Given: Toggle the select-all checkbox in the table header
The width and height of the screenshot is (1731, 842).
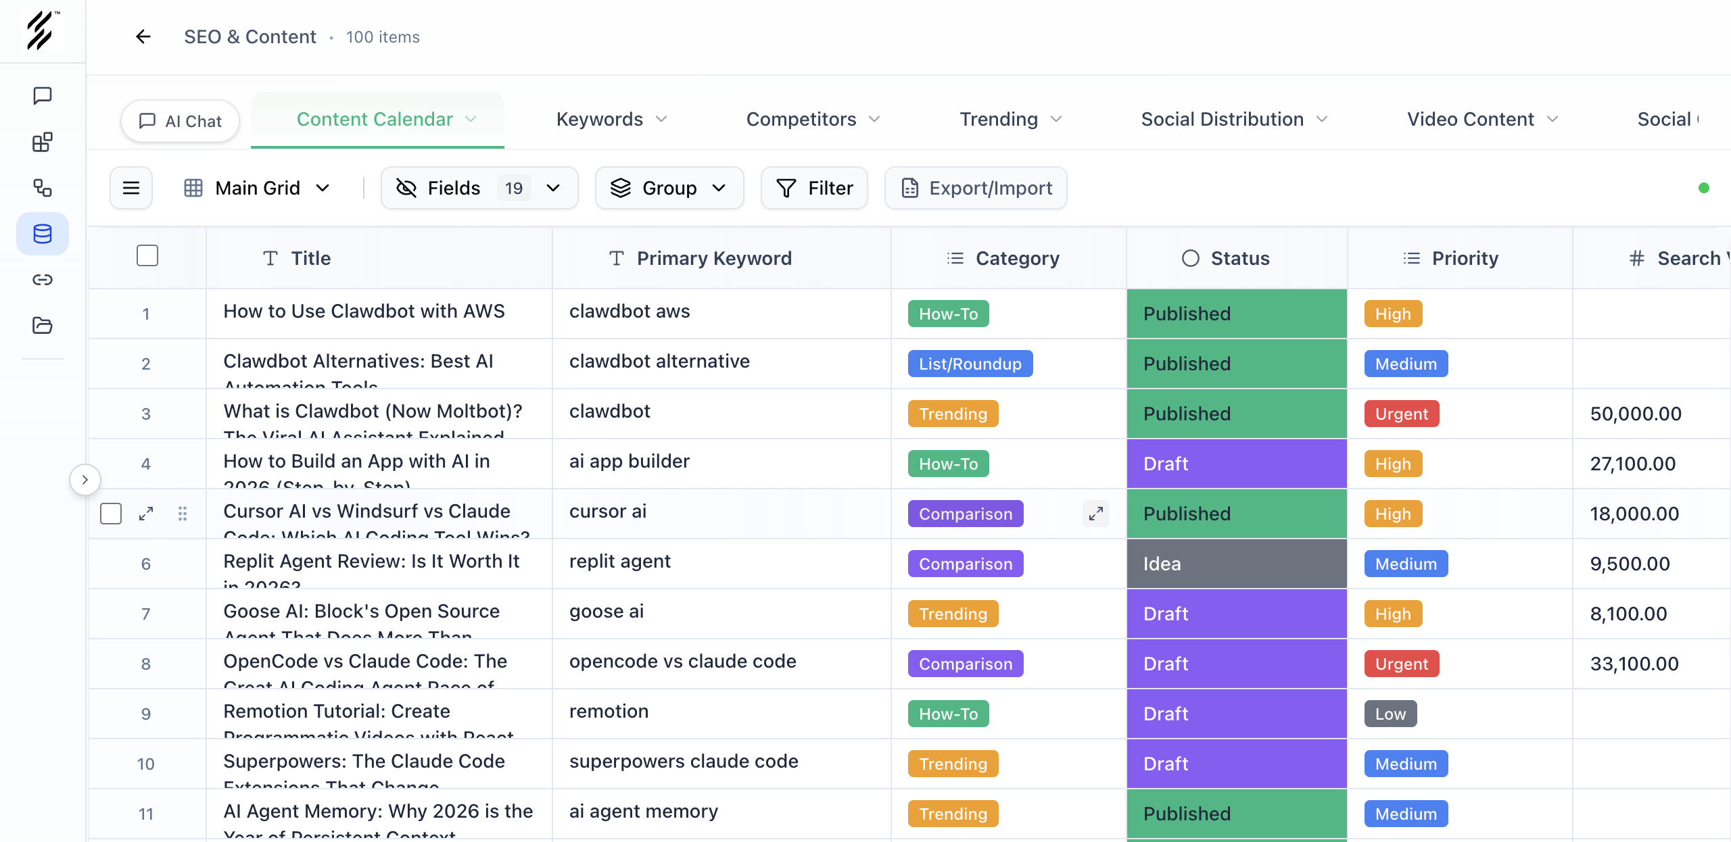Looking at the screenshot, I should pyautogui.click(x=147, y=255).
